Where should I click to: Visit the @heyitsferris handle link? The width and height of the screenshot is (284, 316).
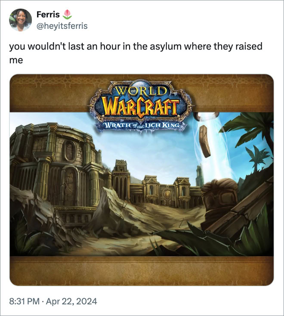point(62,26)
